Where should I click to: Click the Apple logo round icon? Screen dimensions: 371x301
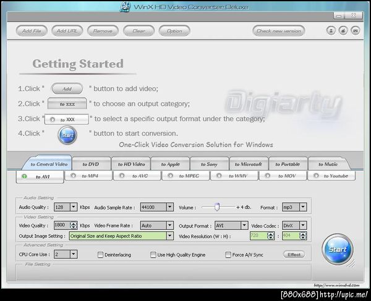(x=343, y=31)
